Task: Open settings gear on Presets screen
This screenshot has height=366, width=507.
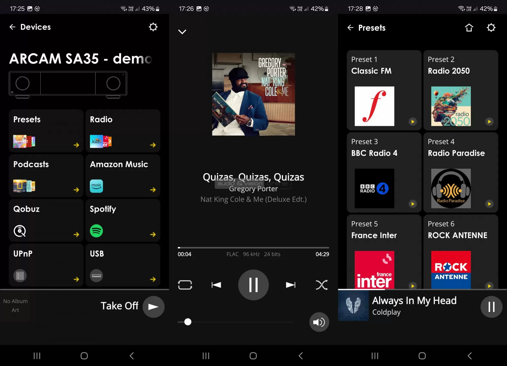Action: click(491, 27)
